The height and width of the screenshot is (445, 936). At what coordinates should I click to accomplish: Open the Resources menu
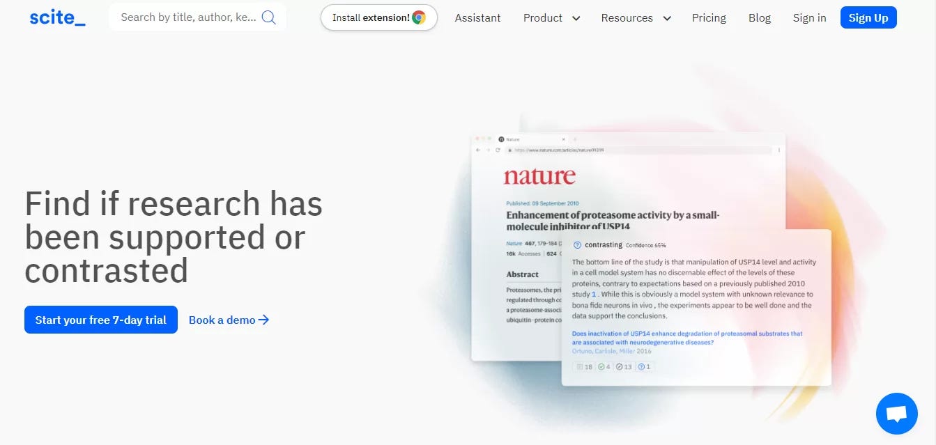pyautogui.click(x=627, y=18)
